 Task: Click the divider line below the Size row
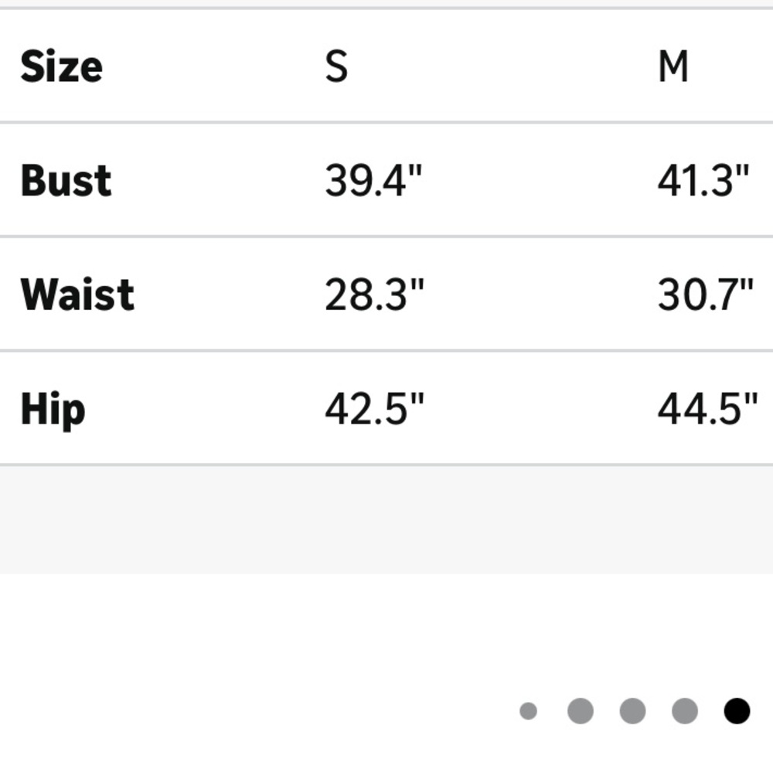tap(386, 122)
